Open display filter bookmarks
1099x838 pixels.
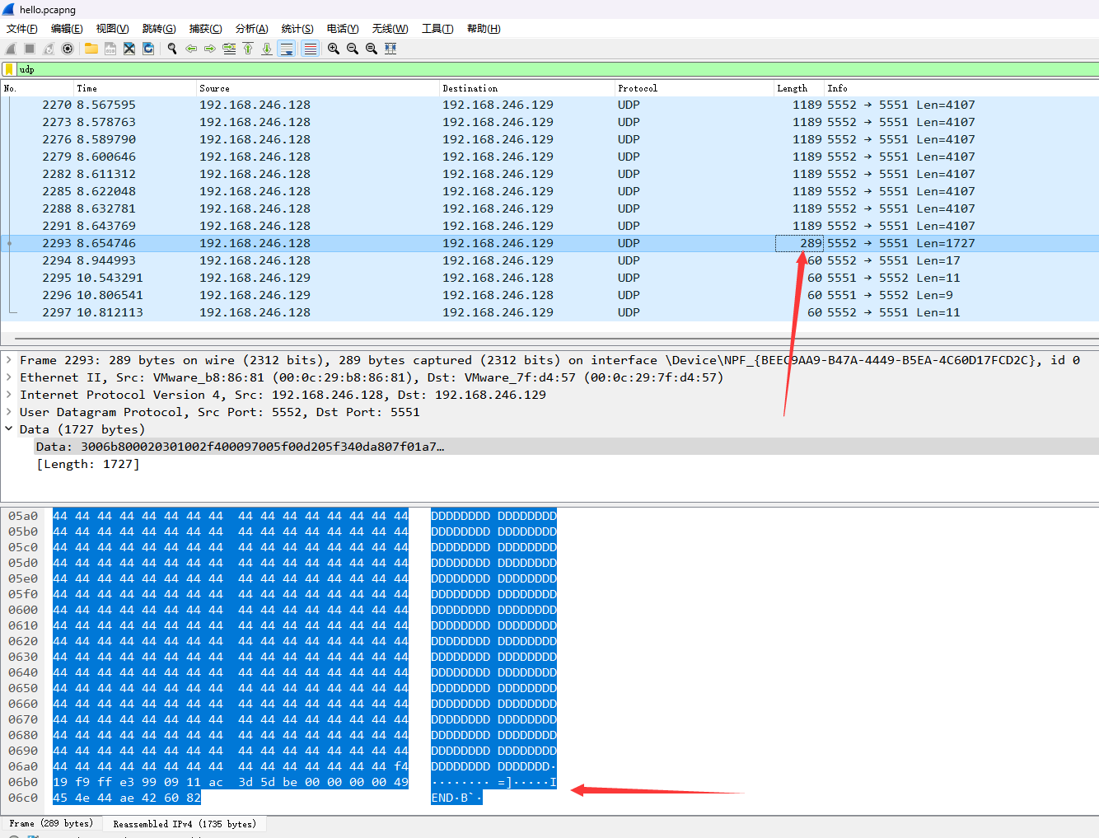coord(9,69)
